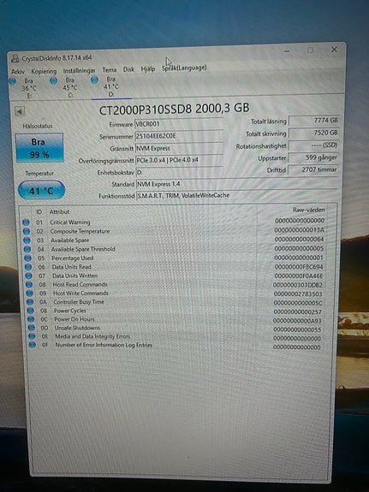Screen dimensions: 369x492
Task: Select the Unsafe Shutdowns attribute text
Action: (x=78, y=328)
